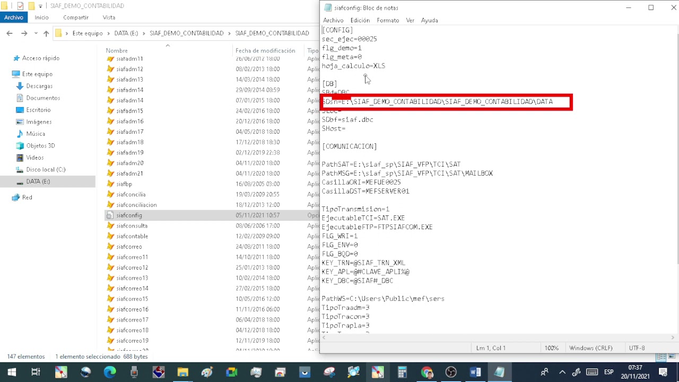
Task: Click the zoom 100% status indicator
Action: (x=552, y=348)
